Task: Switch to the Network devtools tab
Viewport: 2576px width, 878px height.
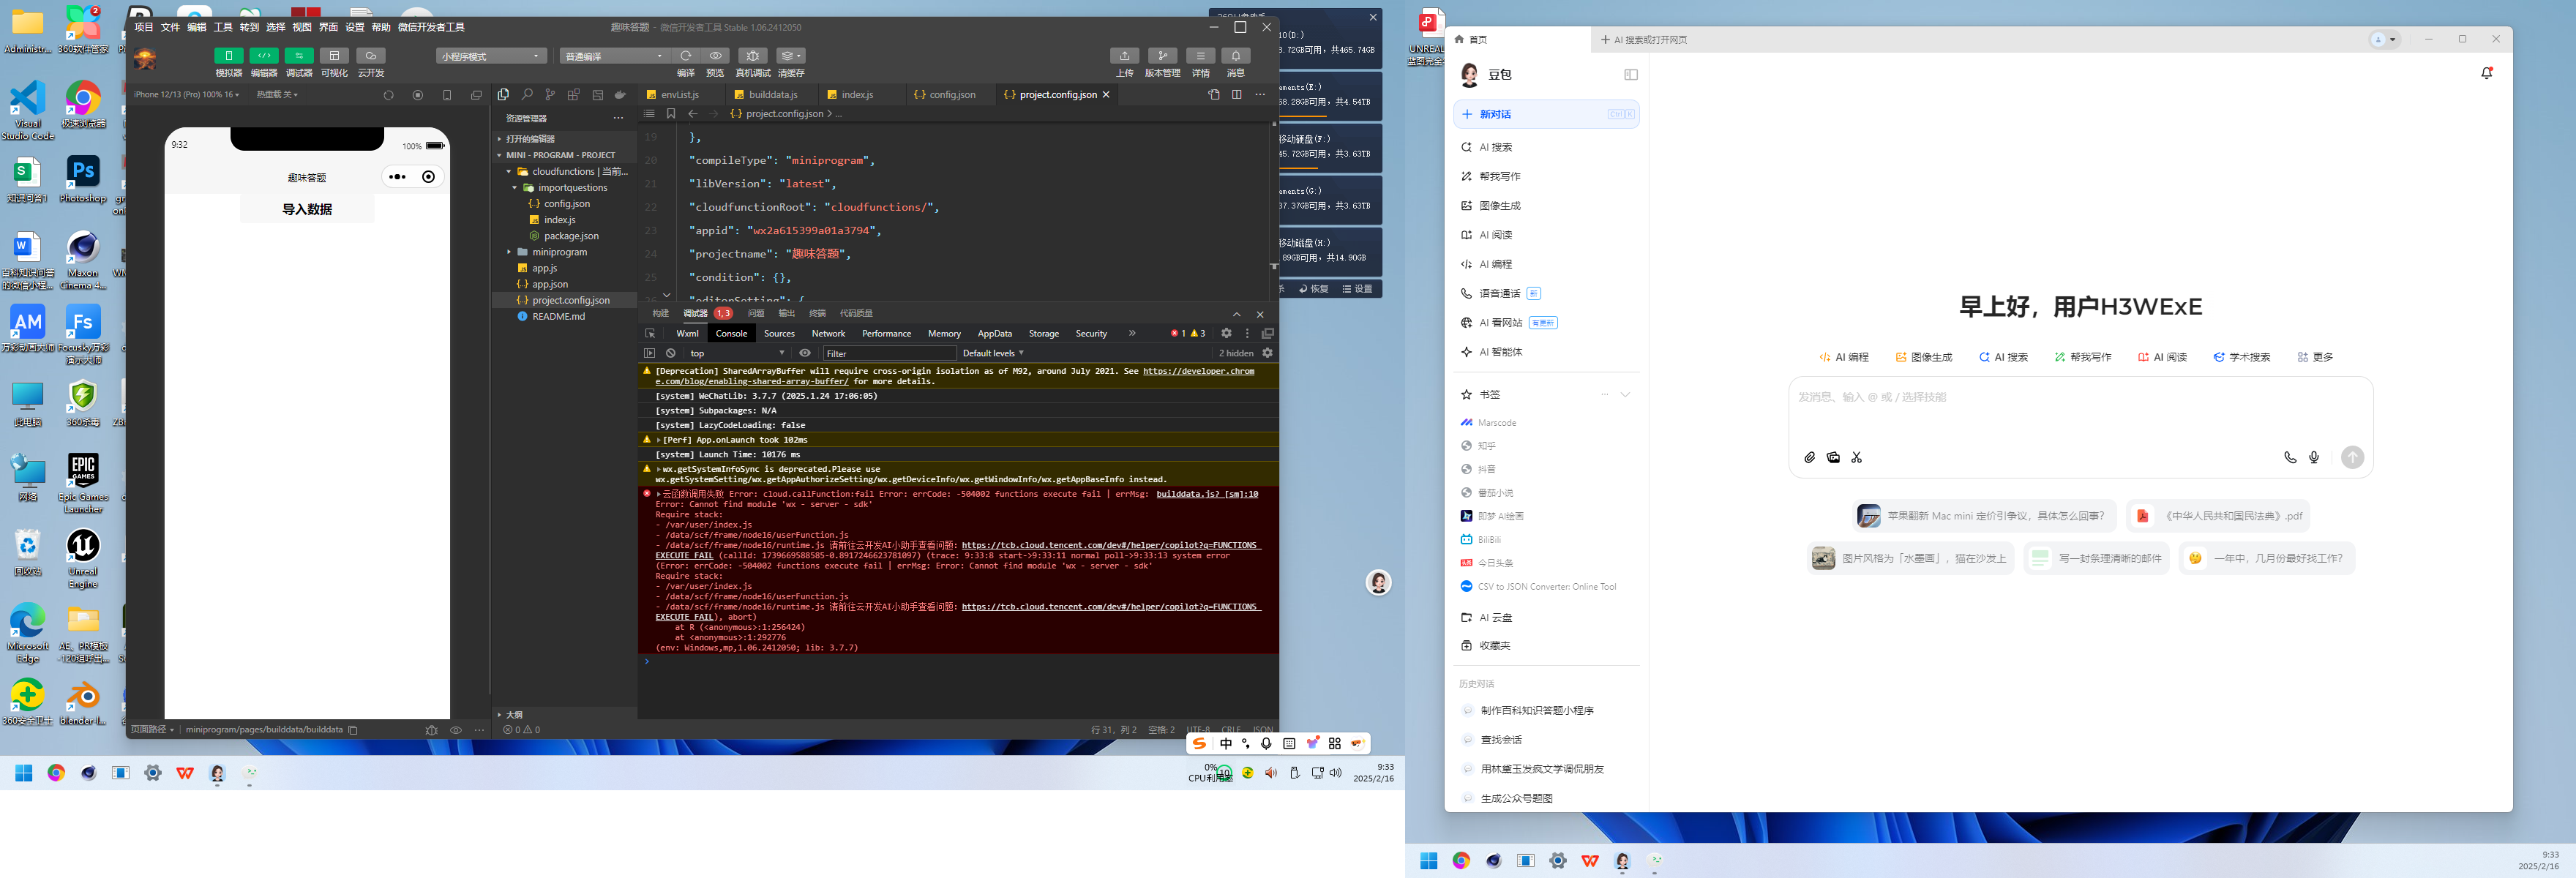Action: (828, 333)
